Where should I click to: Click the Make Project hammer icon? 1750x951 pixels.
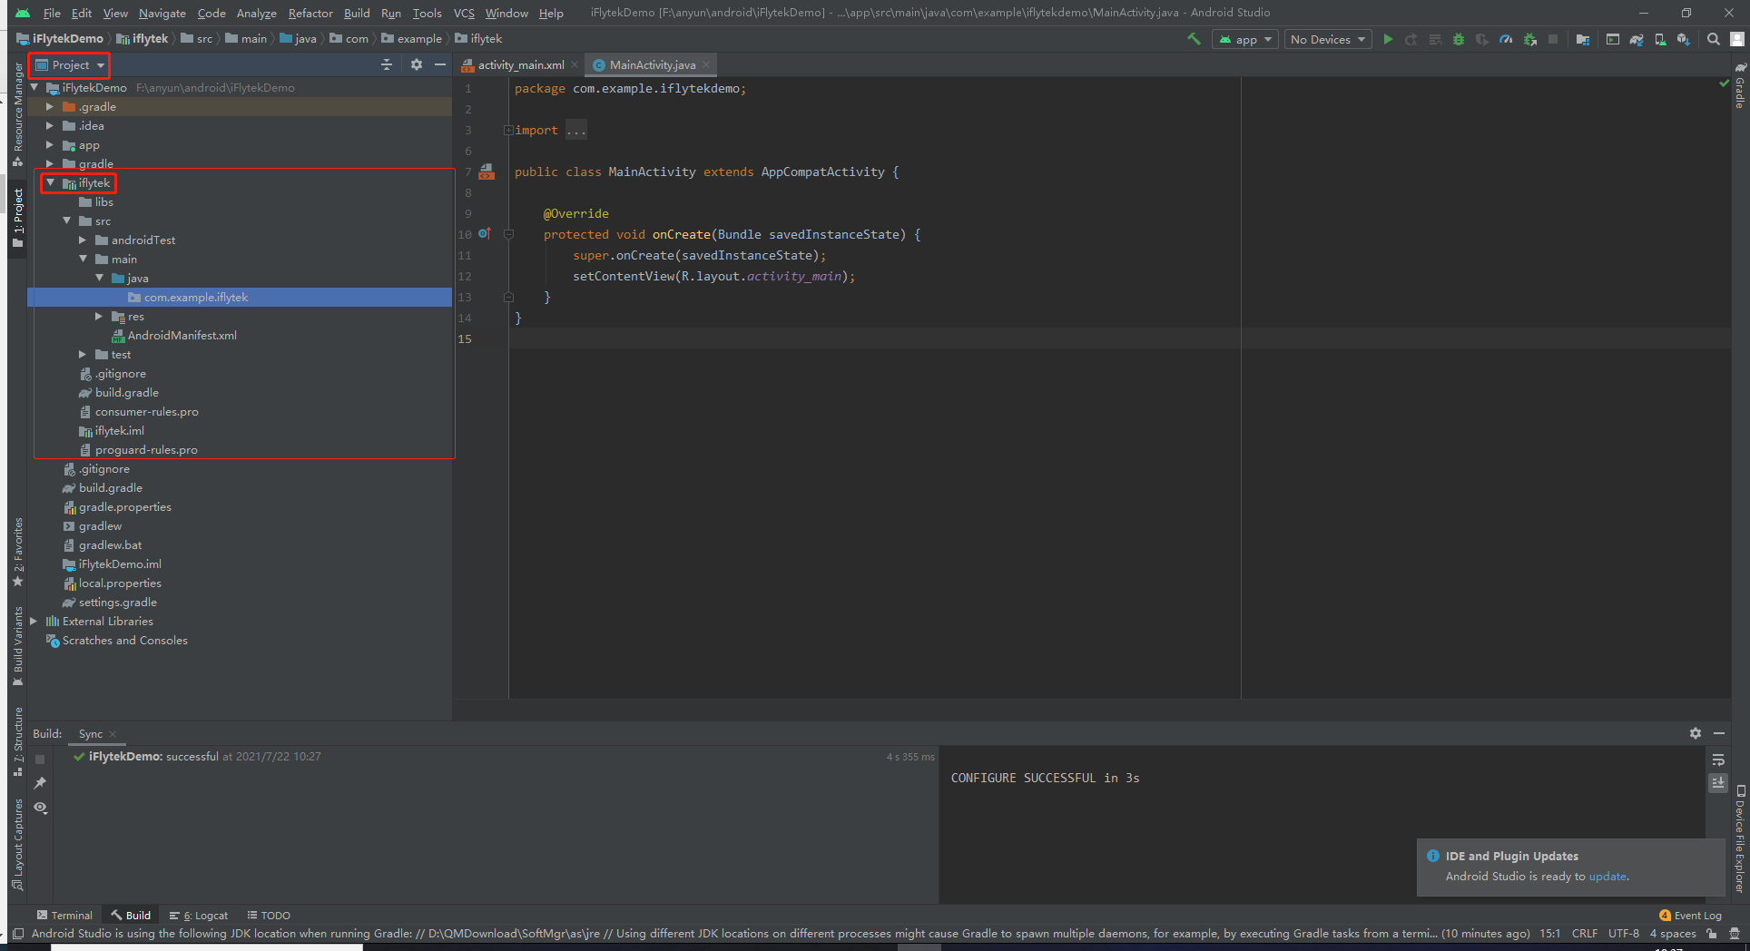point(1194,39)
